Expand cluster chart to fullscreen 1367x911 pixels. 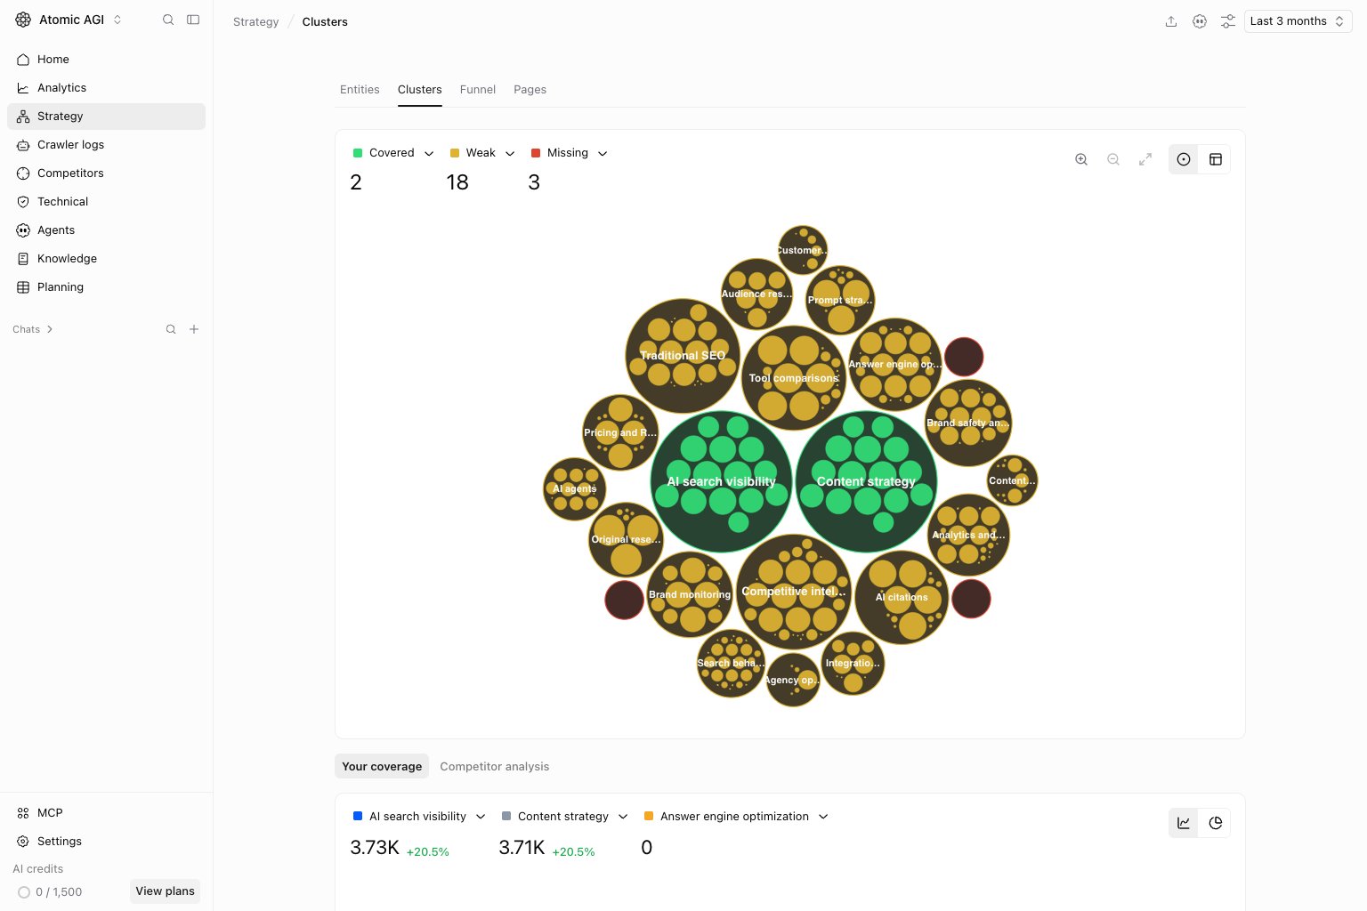tap(1145, 159)
